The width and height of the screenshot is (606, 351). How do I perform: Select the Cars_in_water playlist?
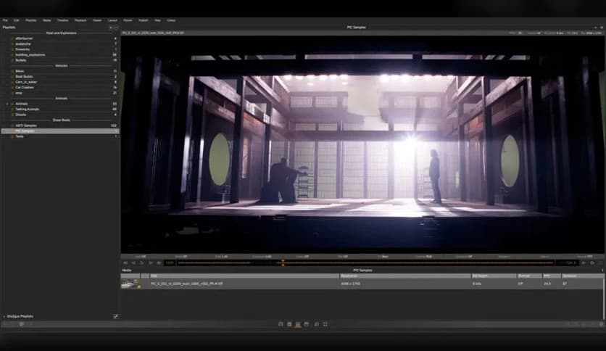(x=26, y=82)
